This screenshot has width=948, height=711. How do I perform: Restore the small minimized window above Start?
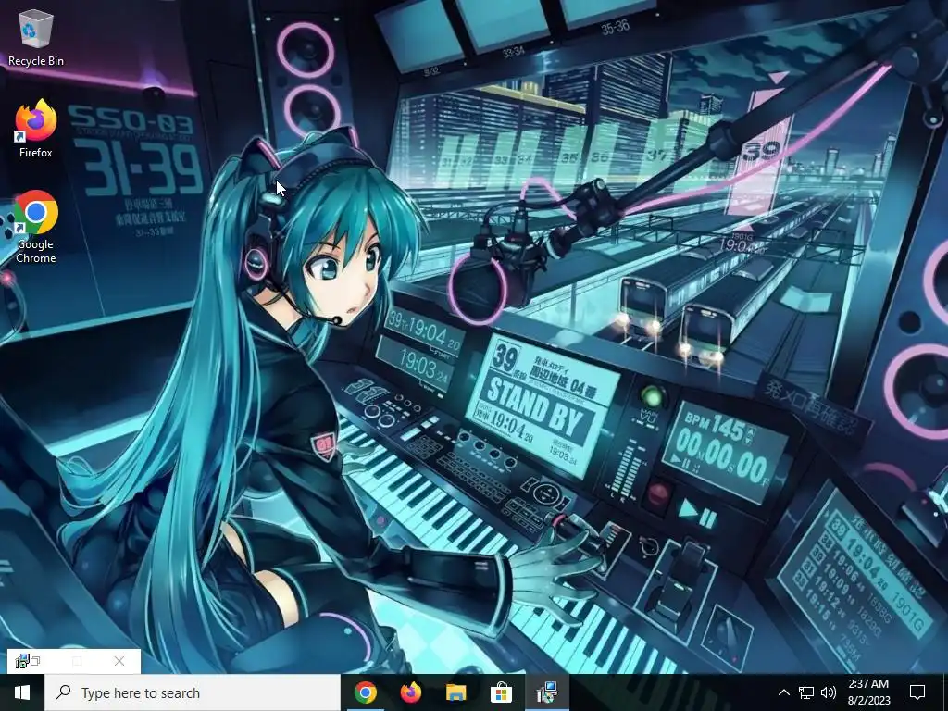click(x=36, y=661)
